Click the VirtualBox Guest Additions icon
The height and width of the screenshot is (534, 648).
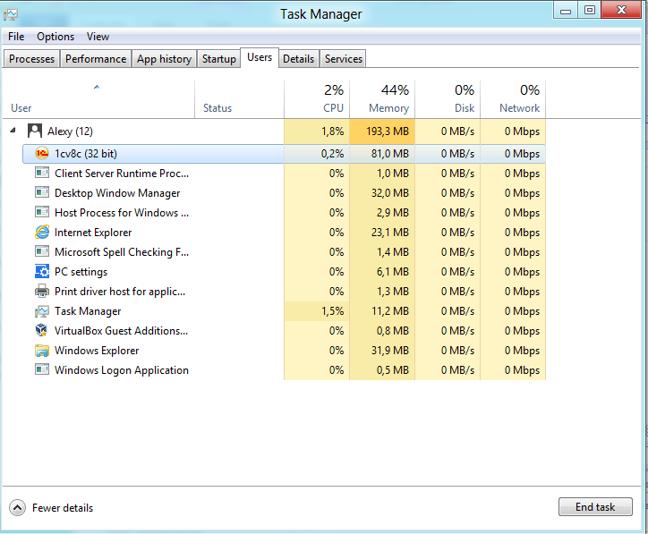click(x=42, y=330)
